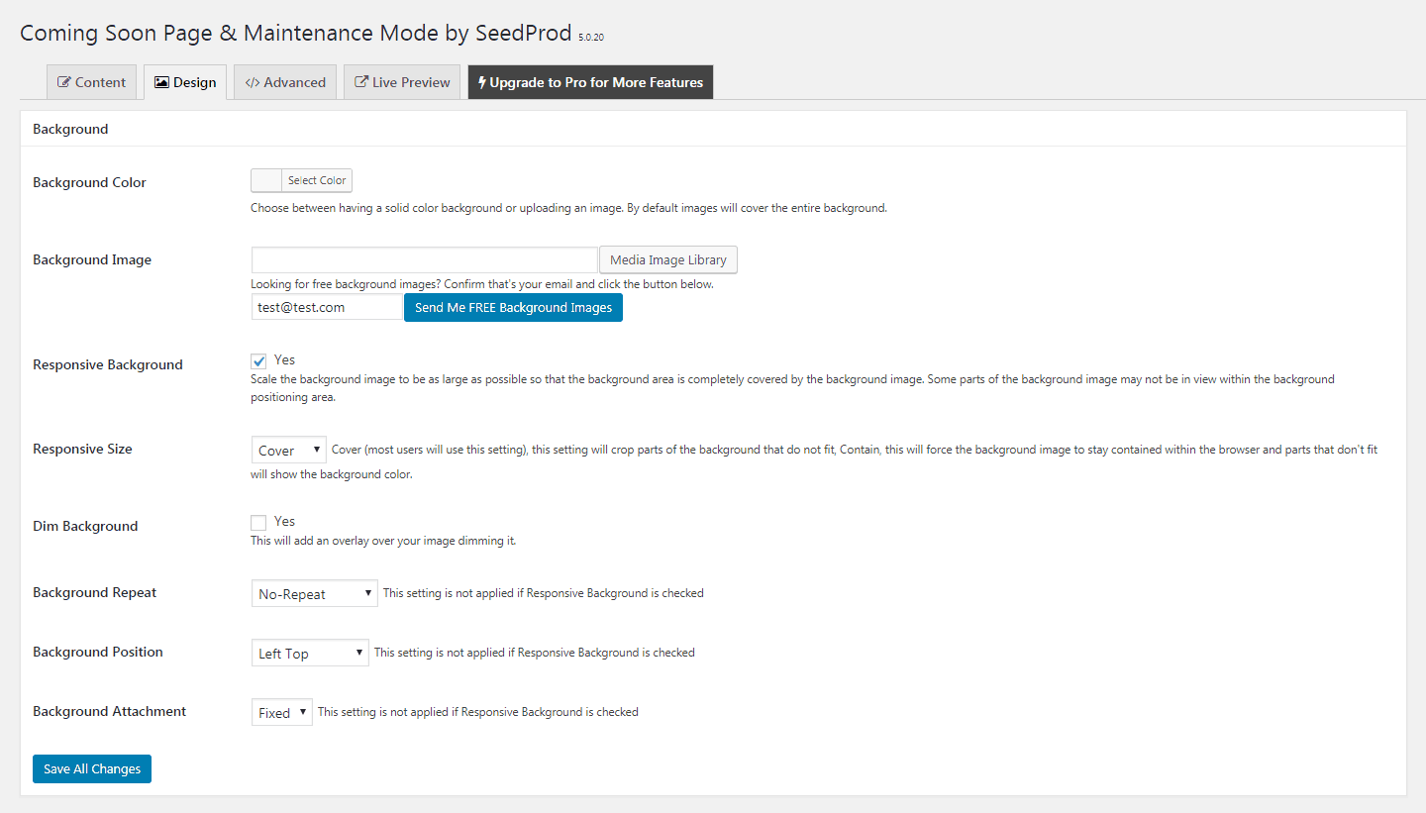Viewport: 1426px width, 813px height.
Task: Switch to the Design tab
Action: pos(185,82)
